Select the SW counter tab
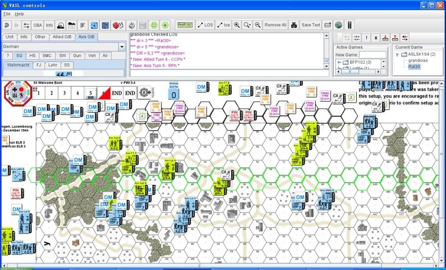The width and height of the screenshot is (446, 270). point(62,56)
